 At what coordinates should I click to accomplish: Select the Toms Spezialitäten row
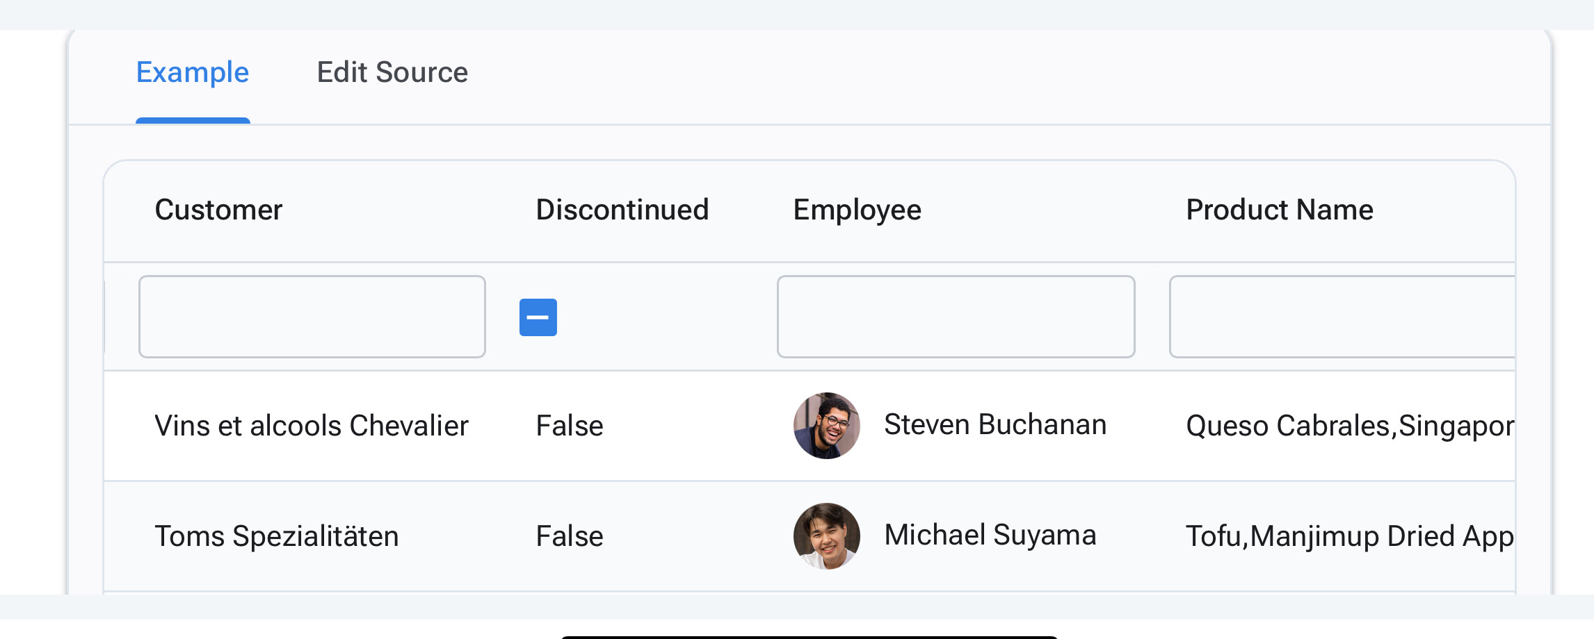(278, 536)
